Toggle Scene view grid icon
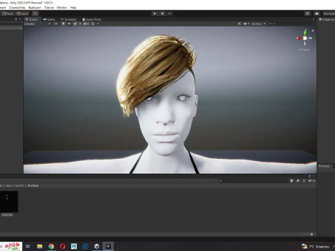This screenshot has width=335, height=251. (x=93, y=24)
